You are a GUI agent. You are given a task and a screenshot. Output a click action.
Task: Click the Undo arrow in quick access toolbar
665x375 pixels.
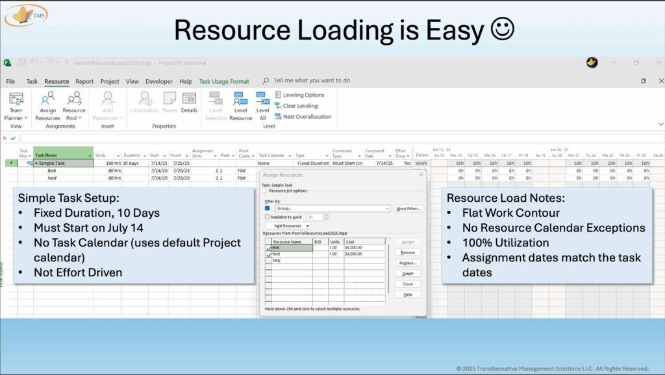[x=34, y=63]
